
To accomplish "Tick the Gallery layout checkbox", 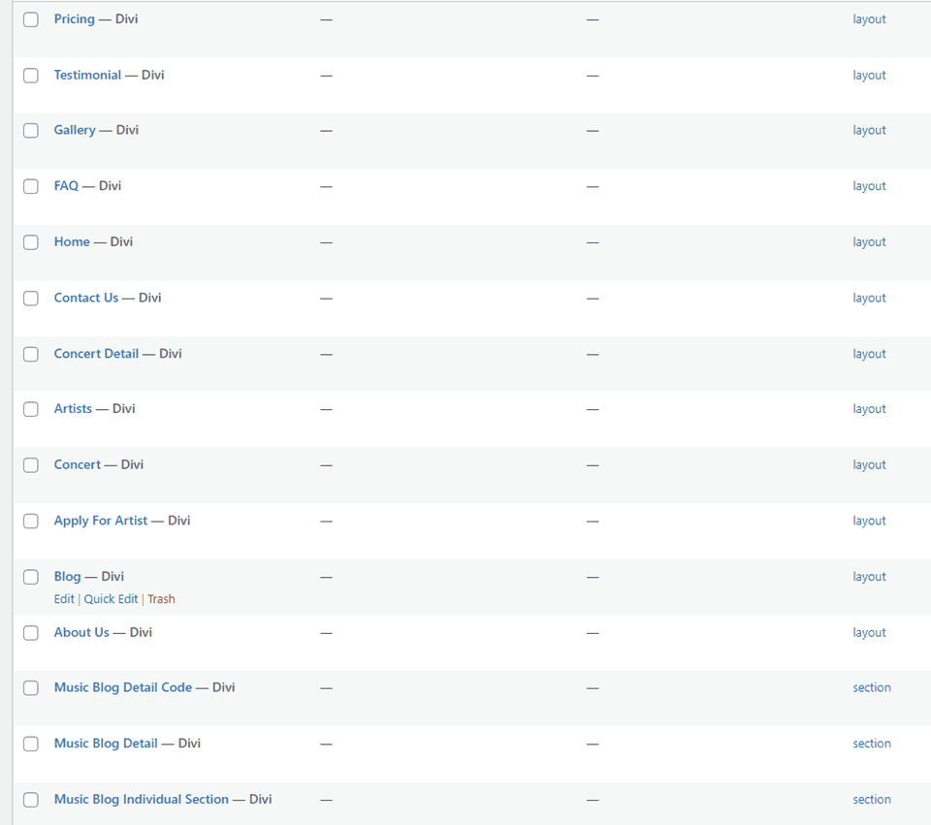I will tap(31, 131).
